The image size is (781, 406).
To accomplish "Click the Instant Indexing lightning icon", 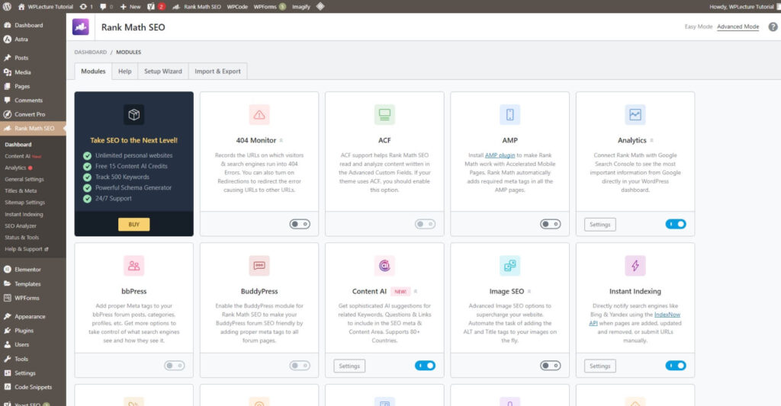I will [x=635, y=266].
